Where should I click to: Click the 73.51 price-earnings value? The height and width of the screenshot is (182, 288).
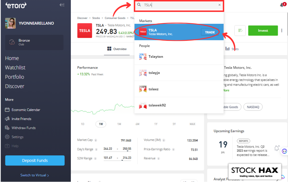click(194, 150)
